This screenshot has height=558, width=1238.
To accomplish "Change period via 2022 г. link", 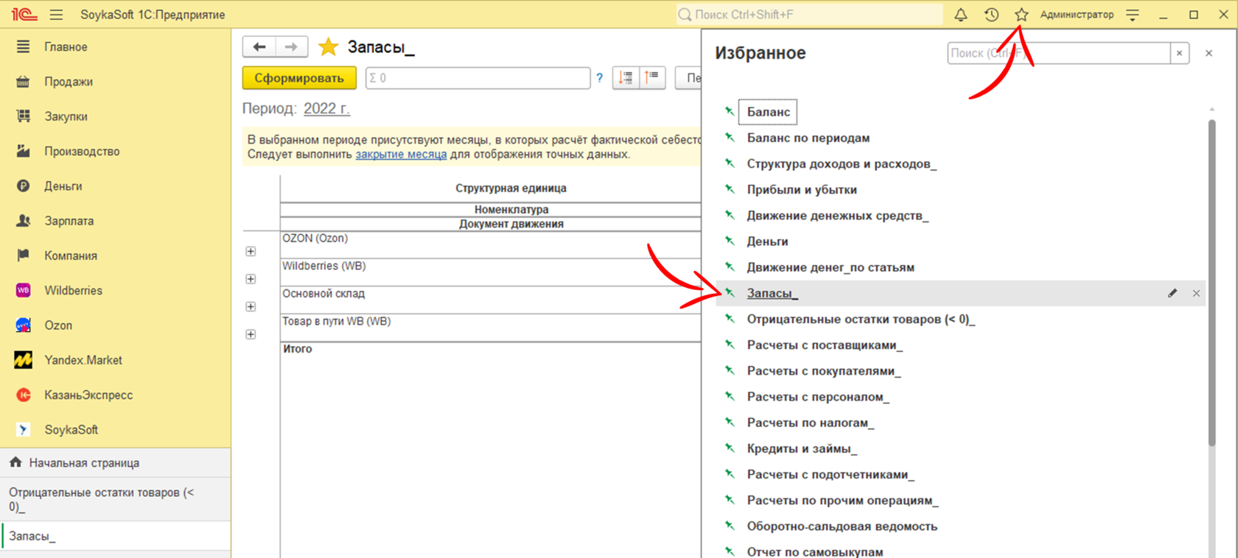I will (326, 109).
